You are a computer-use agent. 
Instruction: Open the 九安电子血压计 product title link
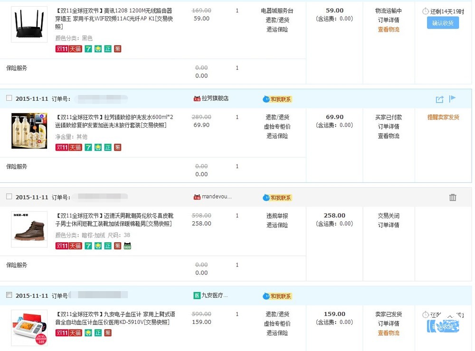pyautogui.click(x=115, y=318)
